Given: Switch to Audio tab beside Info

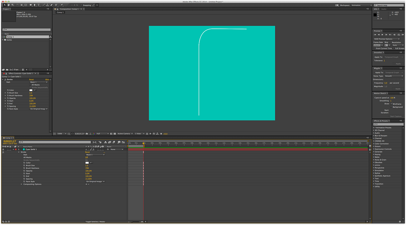Looking at the screenshot, I should point(384,9).
